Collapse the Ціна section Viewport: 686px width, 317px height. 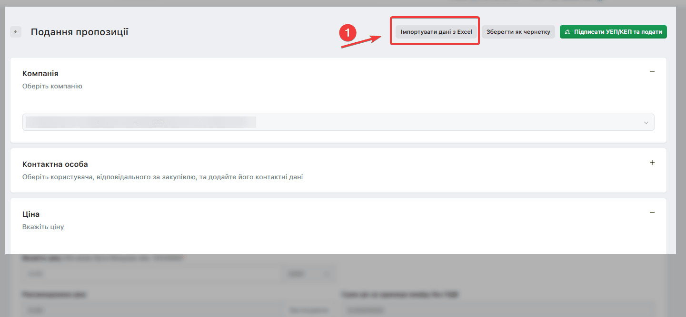(x=652, y=212)
